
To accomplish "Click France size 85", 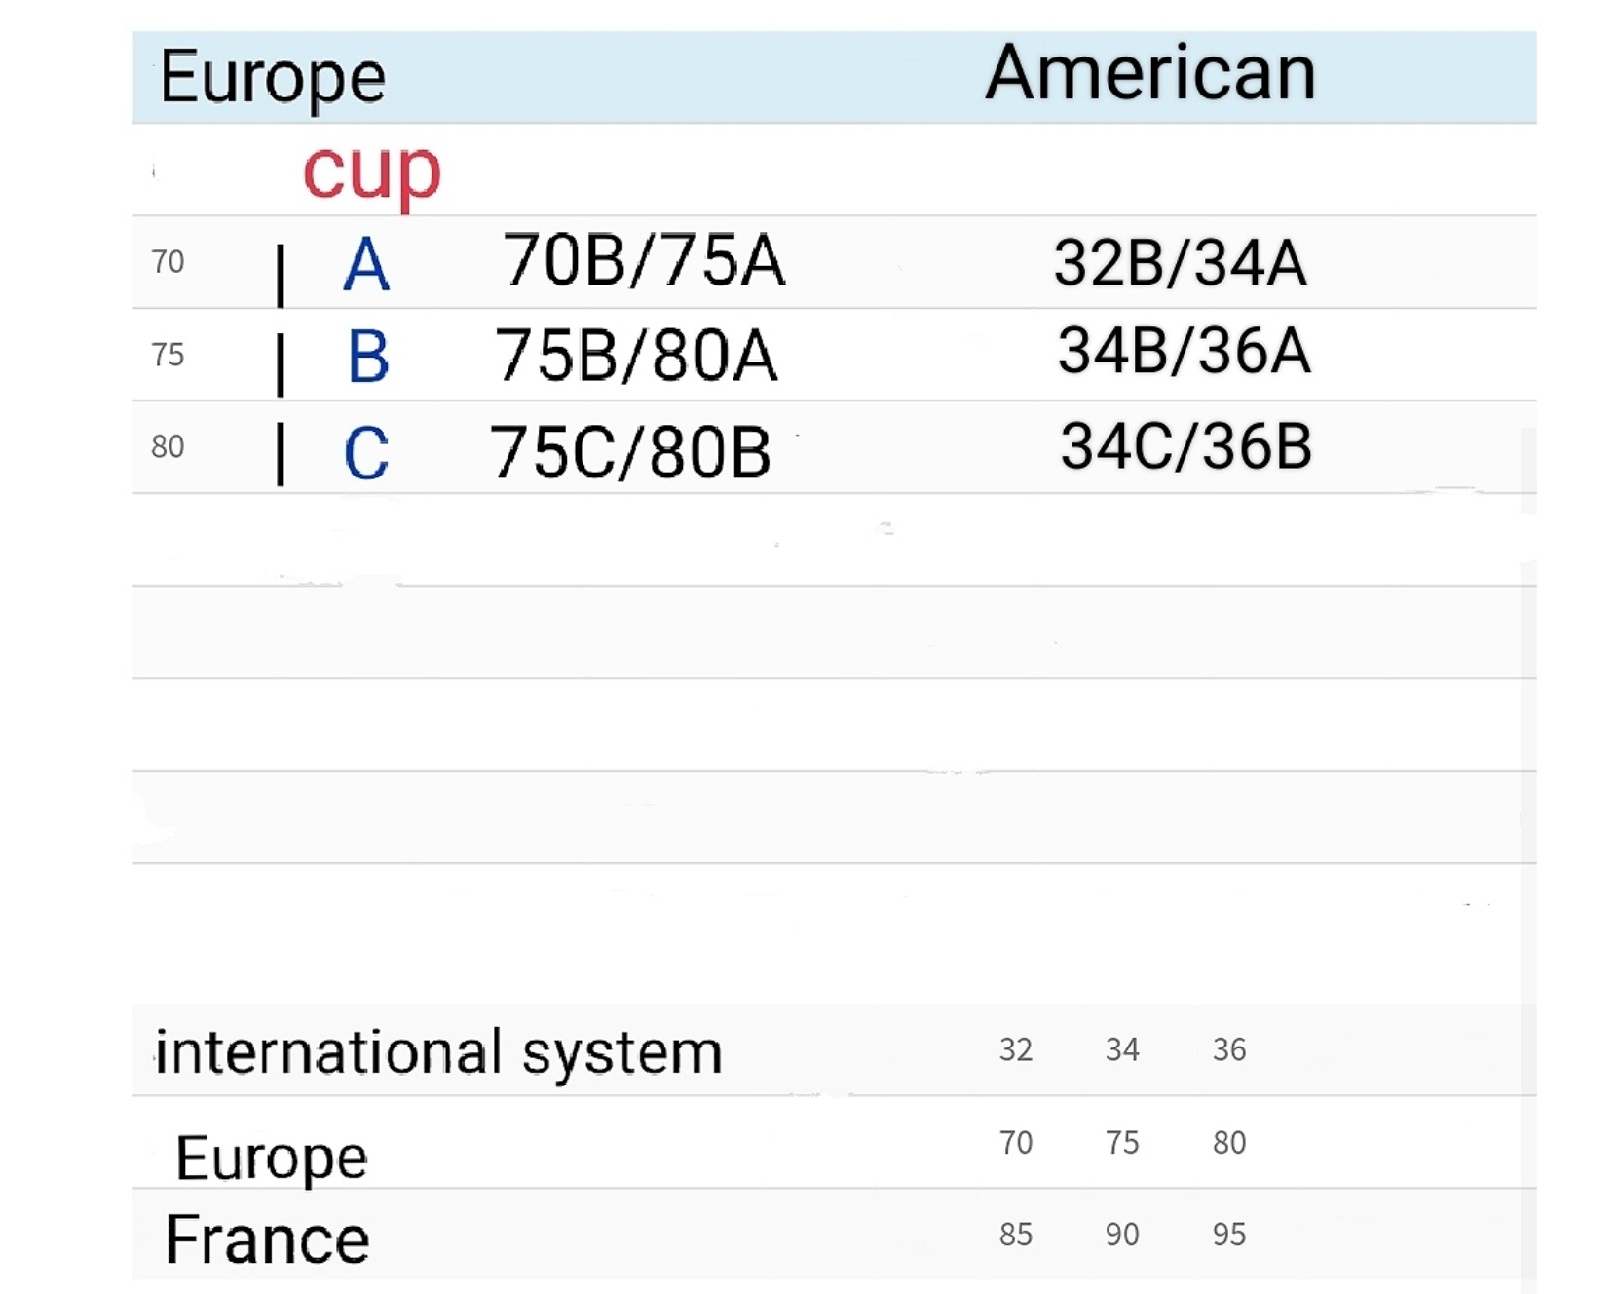I will [x=1015, y=1235].
